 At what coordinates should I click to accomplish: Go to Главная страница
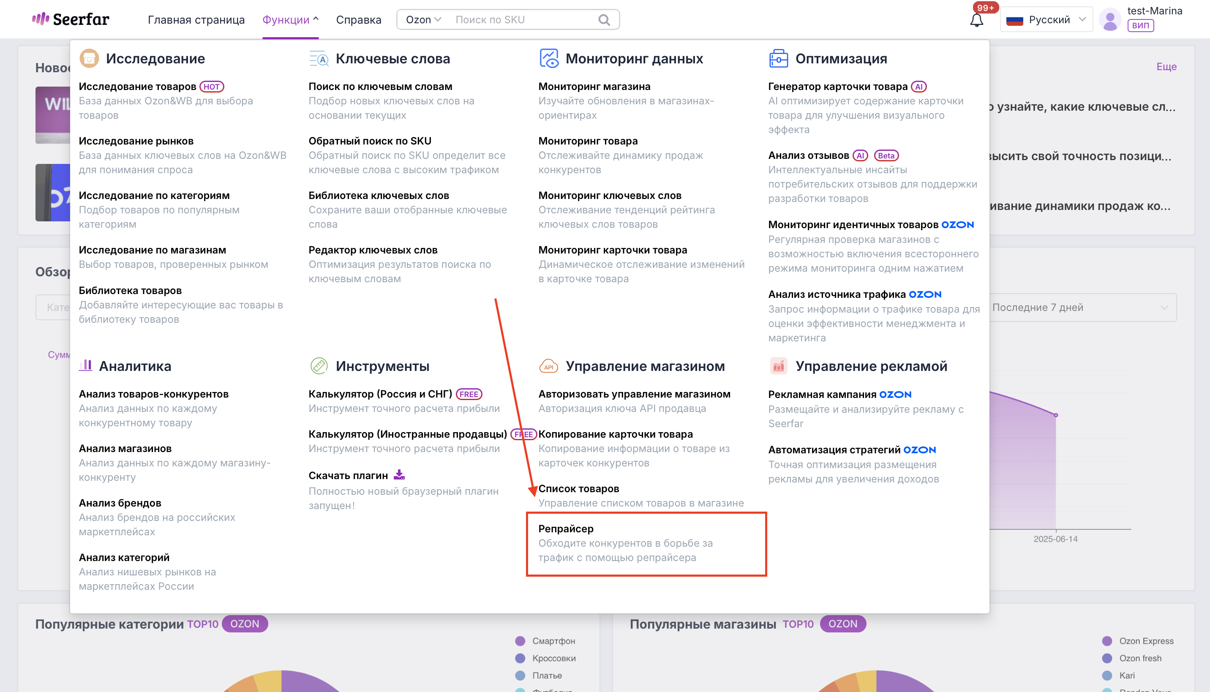coord(196,19)
